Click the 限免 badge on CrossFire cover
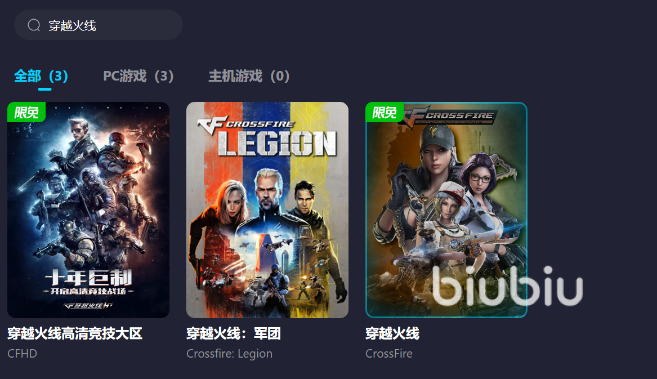Image resolution: width=657 pixels, height=379 pixels. pos(385,112)
